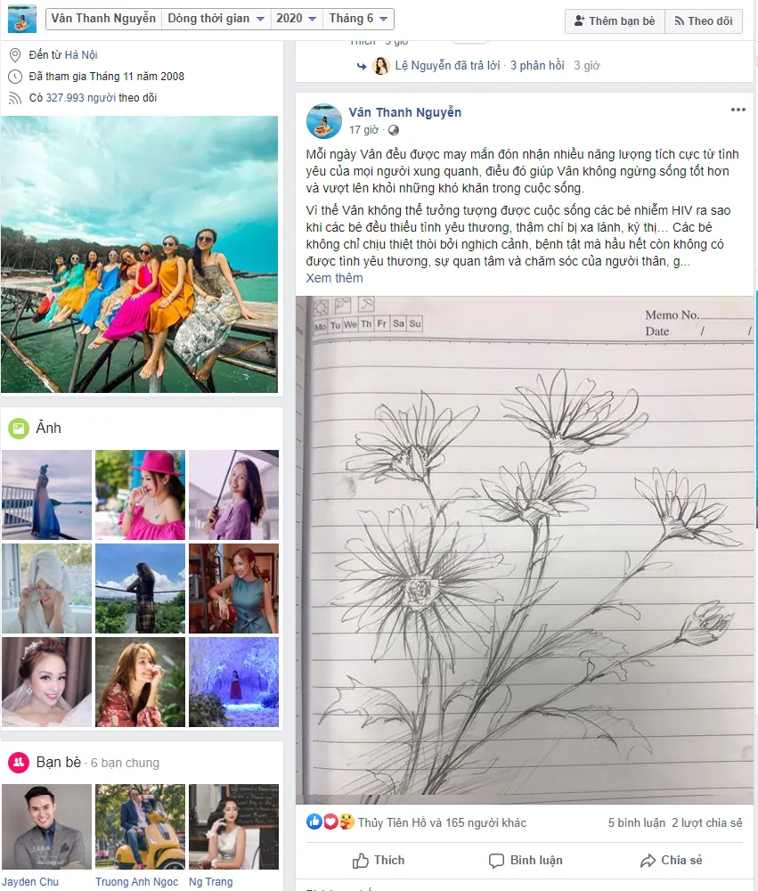Image resolution: width=758 pixels, height=891 pixels.
Task: Click the small profile picture in the top bar
Action: (x=22, y=19)
